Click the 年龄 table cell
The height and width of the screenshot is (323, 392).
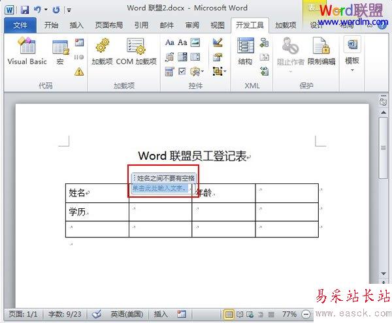click(x=223, y=193)
